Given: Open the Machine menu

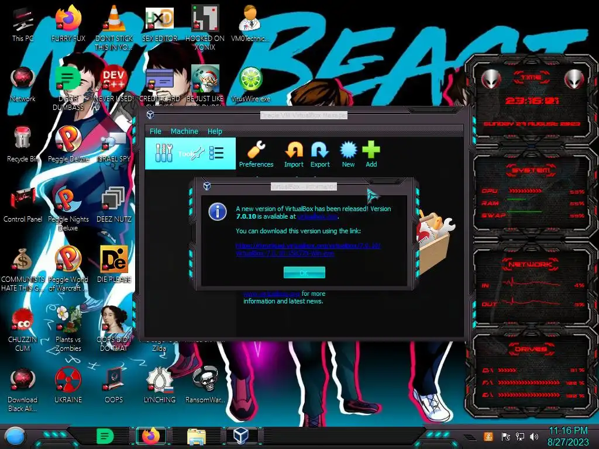Looking at the screenshot, I should [x=184, y=132].
